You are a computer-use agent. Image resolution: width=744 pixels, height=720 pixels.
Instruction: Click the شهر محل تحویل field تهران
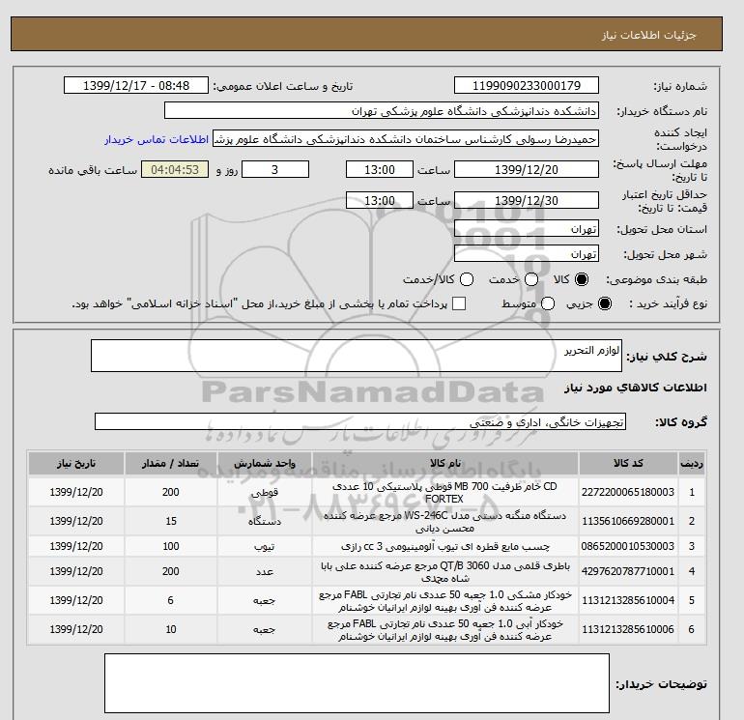(x=527, y=254)
